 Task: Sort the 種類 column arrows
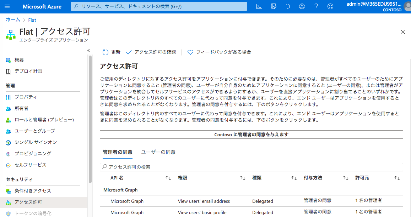(x=294, y=178)
